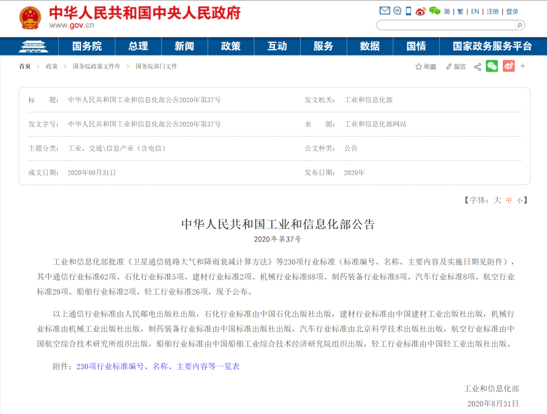This screenshot has height=414, width=547.
Task: Share via green WeChat button
Action: tap(492, 66)
